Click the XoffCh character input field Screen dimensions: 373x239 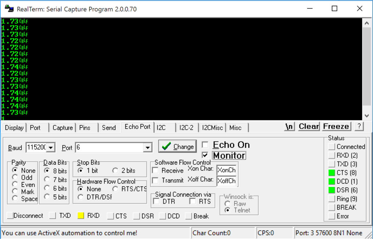227,180
